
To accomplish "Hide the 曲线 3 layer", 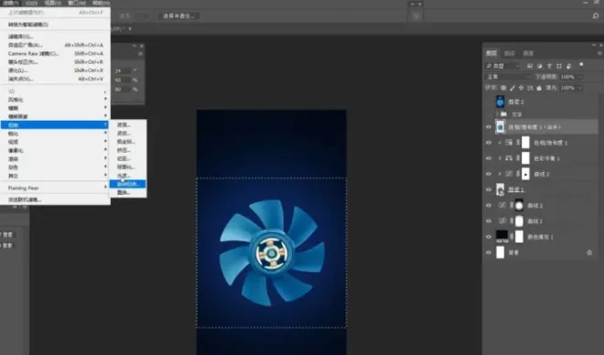I will 489,174.
